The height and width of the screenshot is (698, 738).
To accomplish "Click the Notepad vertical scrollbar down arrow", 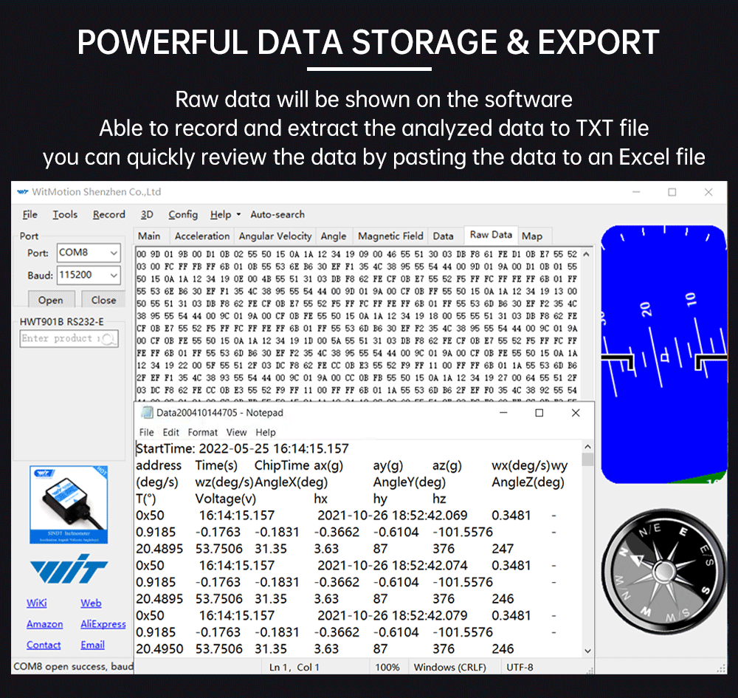I will (x=587, y=651).
